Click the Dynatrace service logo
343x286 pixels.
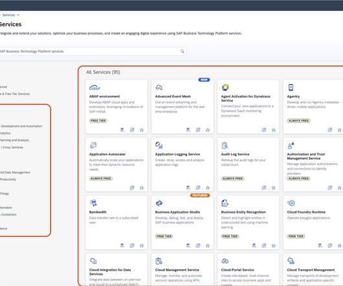(x=225, y=87)
